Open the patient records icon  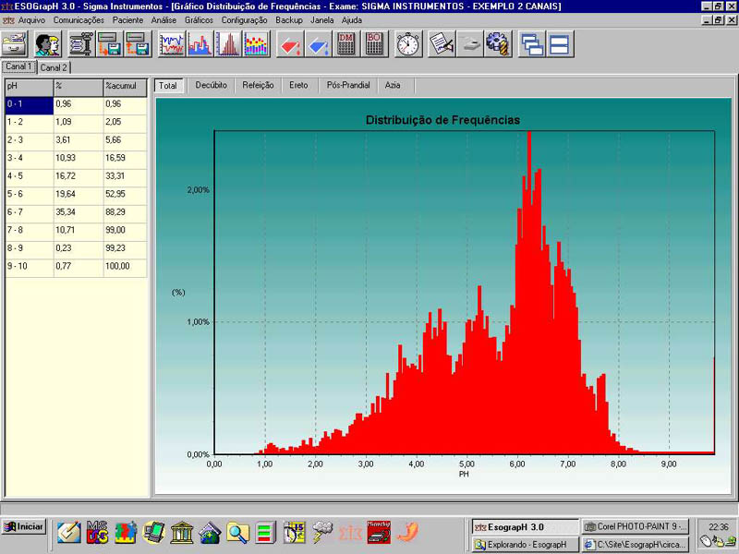(x=47, y=43)
